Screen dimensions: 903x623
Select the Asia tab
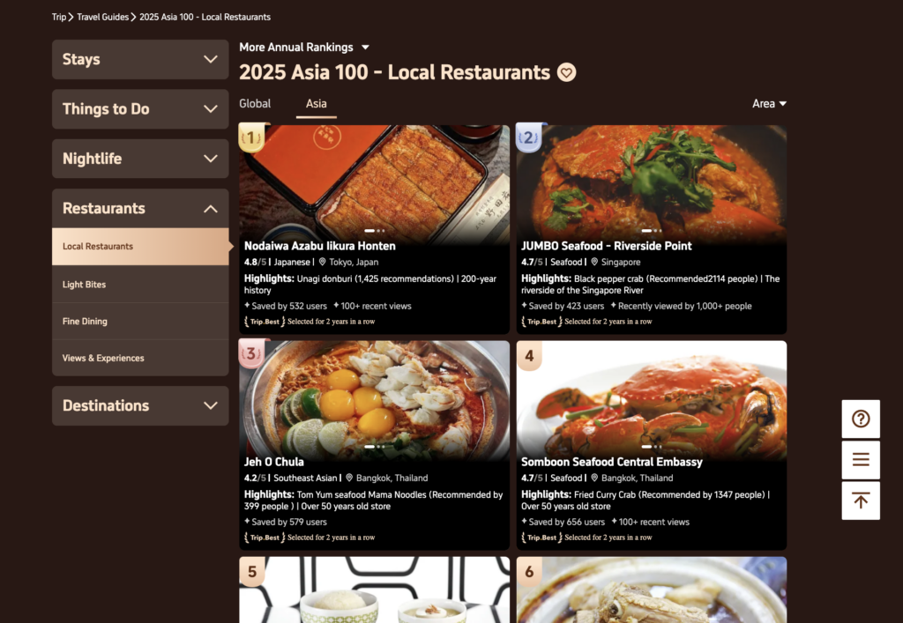316,104
